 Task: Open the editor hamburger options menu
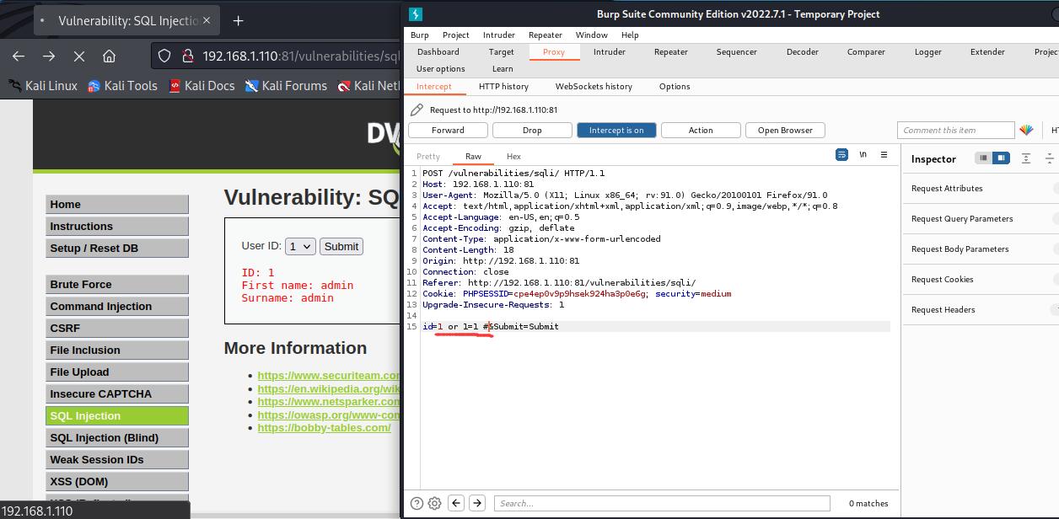(x=884, y=155)
